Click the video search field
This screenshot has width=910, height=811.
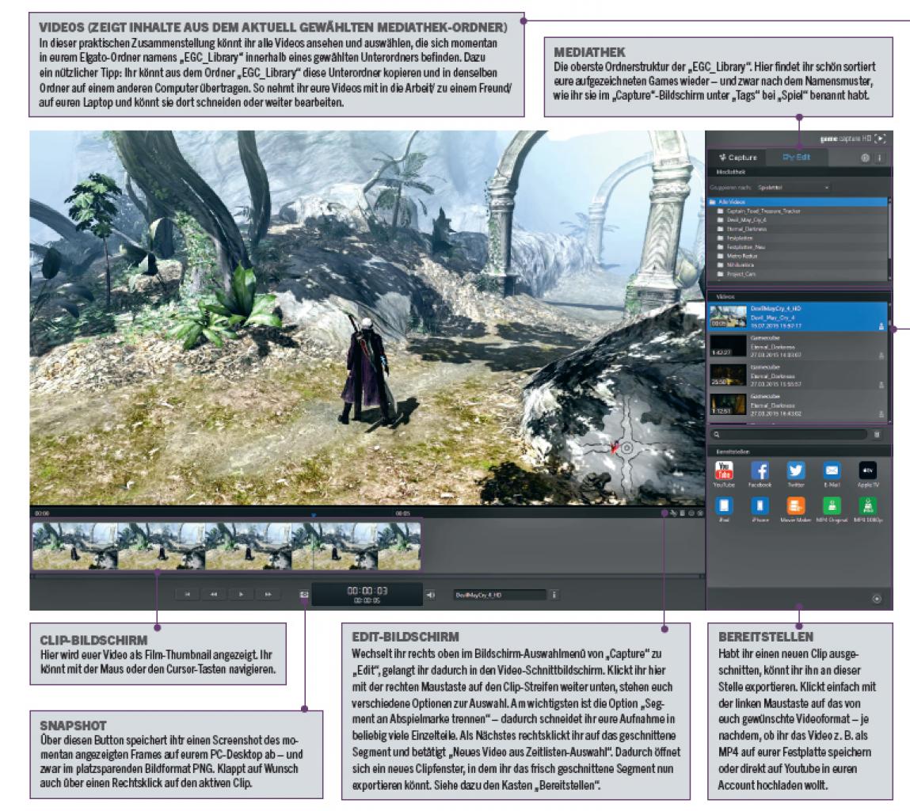click(790, 434)
